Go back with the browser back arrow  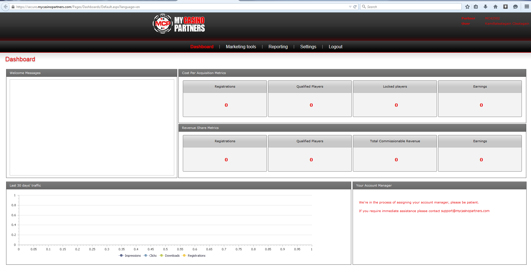click(6, 7)
